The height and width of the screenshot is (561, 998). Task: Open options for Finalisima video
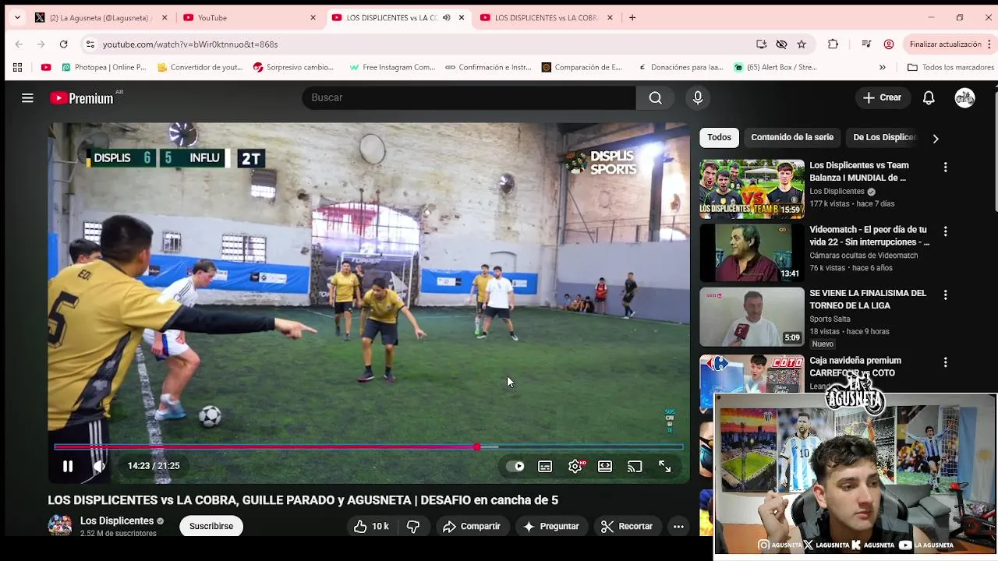coord(945,295)
